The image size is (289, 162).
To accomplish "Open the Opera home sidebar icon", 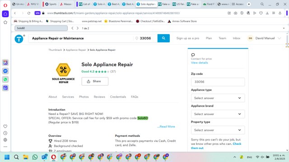I will point(5,14).
